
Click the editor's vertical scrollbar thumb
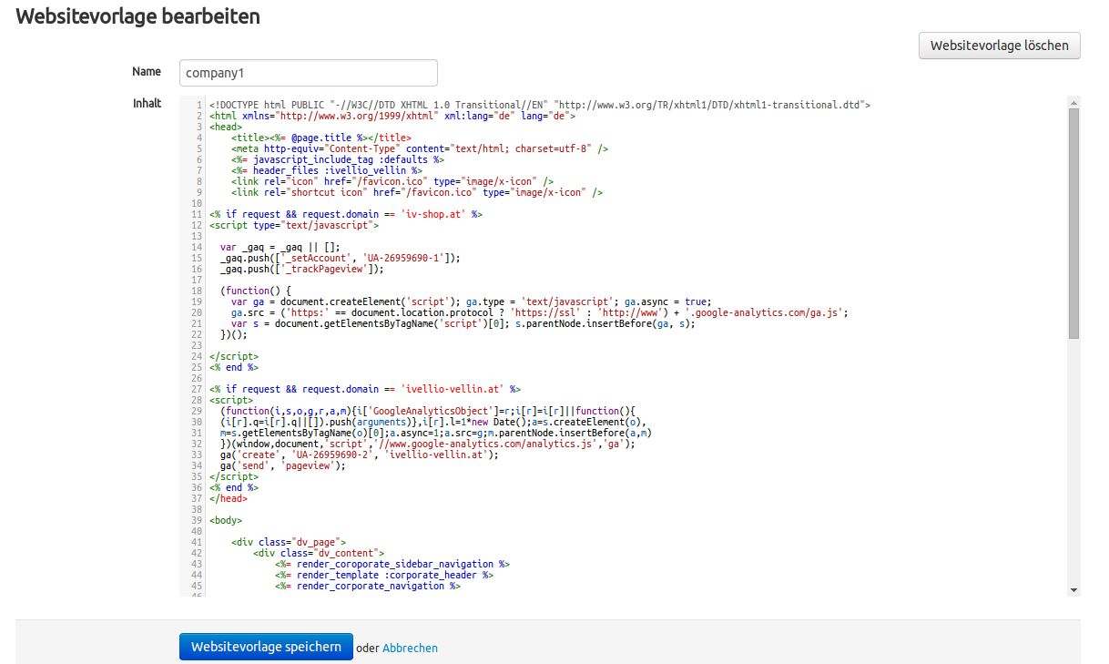point(1073,223)
